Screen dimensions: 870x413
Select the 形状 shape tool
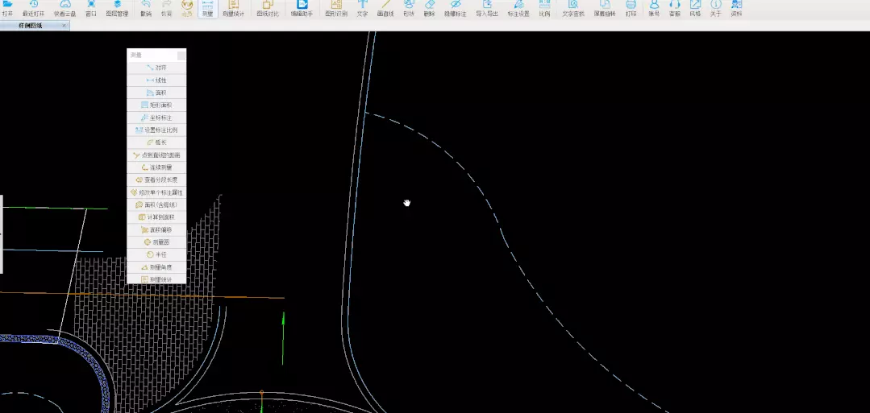(x=409, y=8)
